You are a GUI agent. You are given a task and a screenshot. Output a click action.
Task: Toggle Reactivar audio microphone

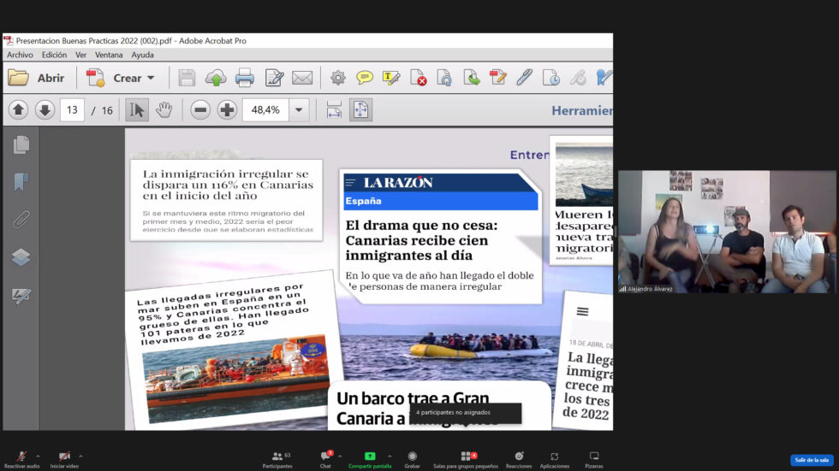(x=21, y=459)
